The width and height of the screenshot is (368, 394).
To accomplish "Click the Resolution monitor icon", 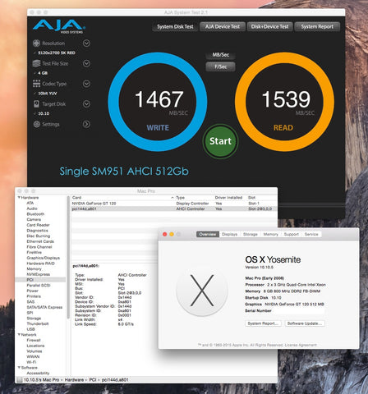I will coord(36,44).
